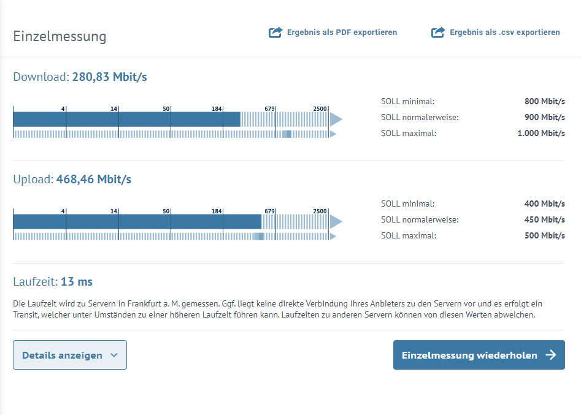
Task: Click the CSV export share icon
Action: point(438,32)
